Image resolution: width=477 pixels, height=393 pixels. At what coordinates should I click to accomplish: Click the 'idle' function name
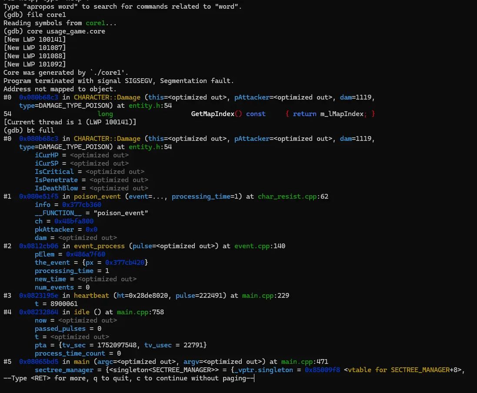tap(82, 312)
